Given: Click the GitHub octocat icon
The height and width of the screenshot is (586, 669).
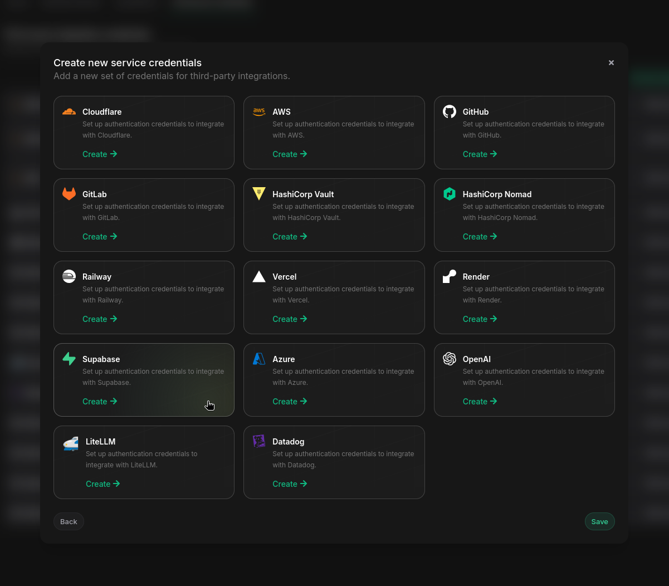Looking at the screenshot, I should (x=450, y=111).
